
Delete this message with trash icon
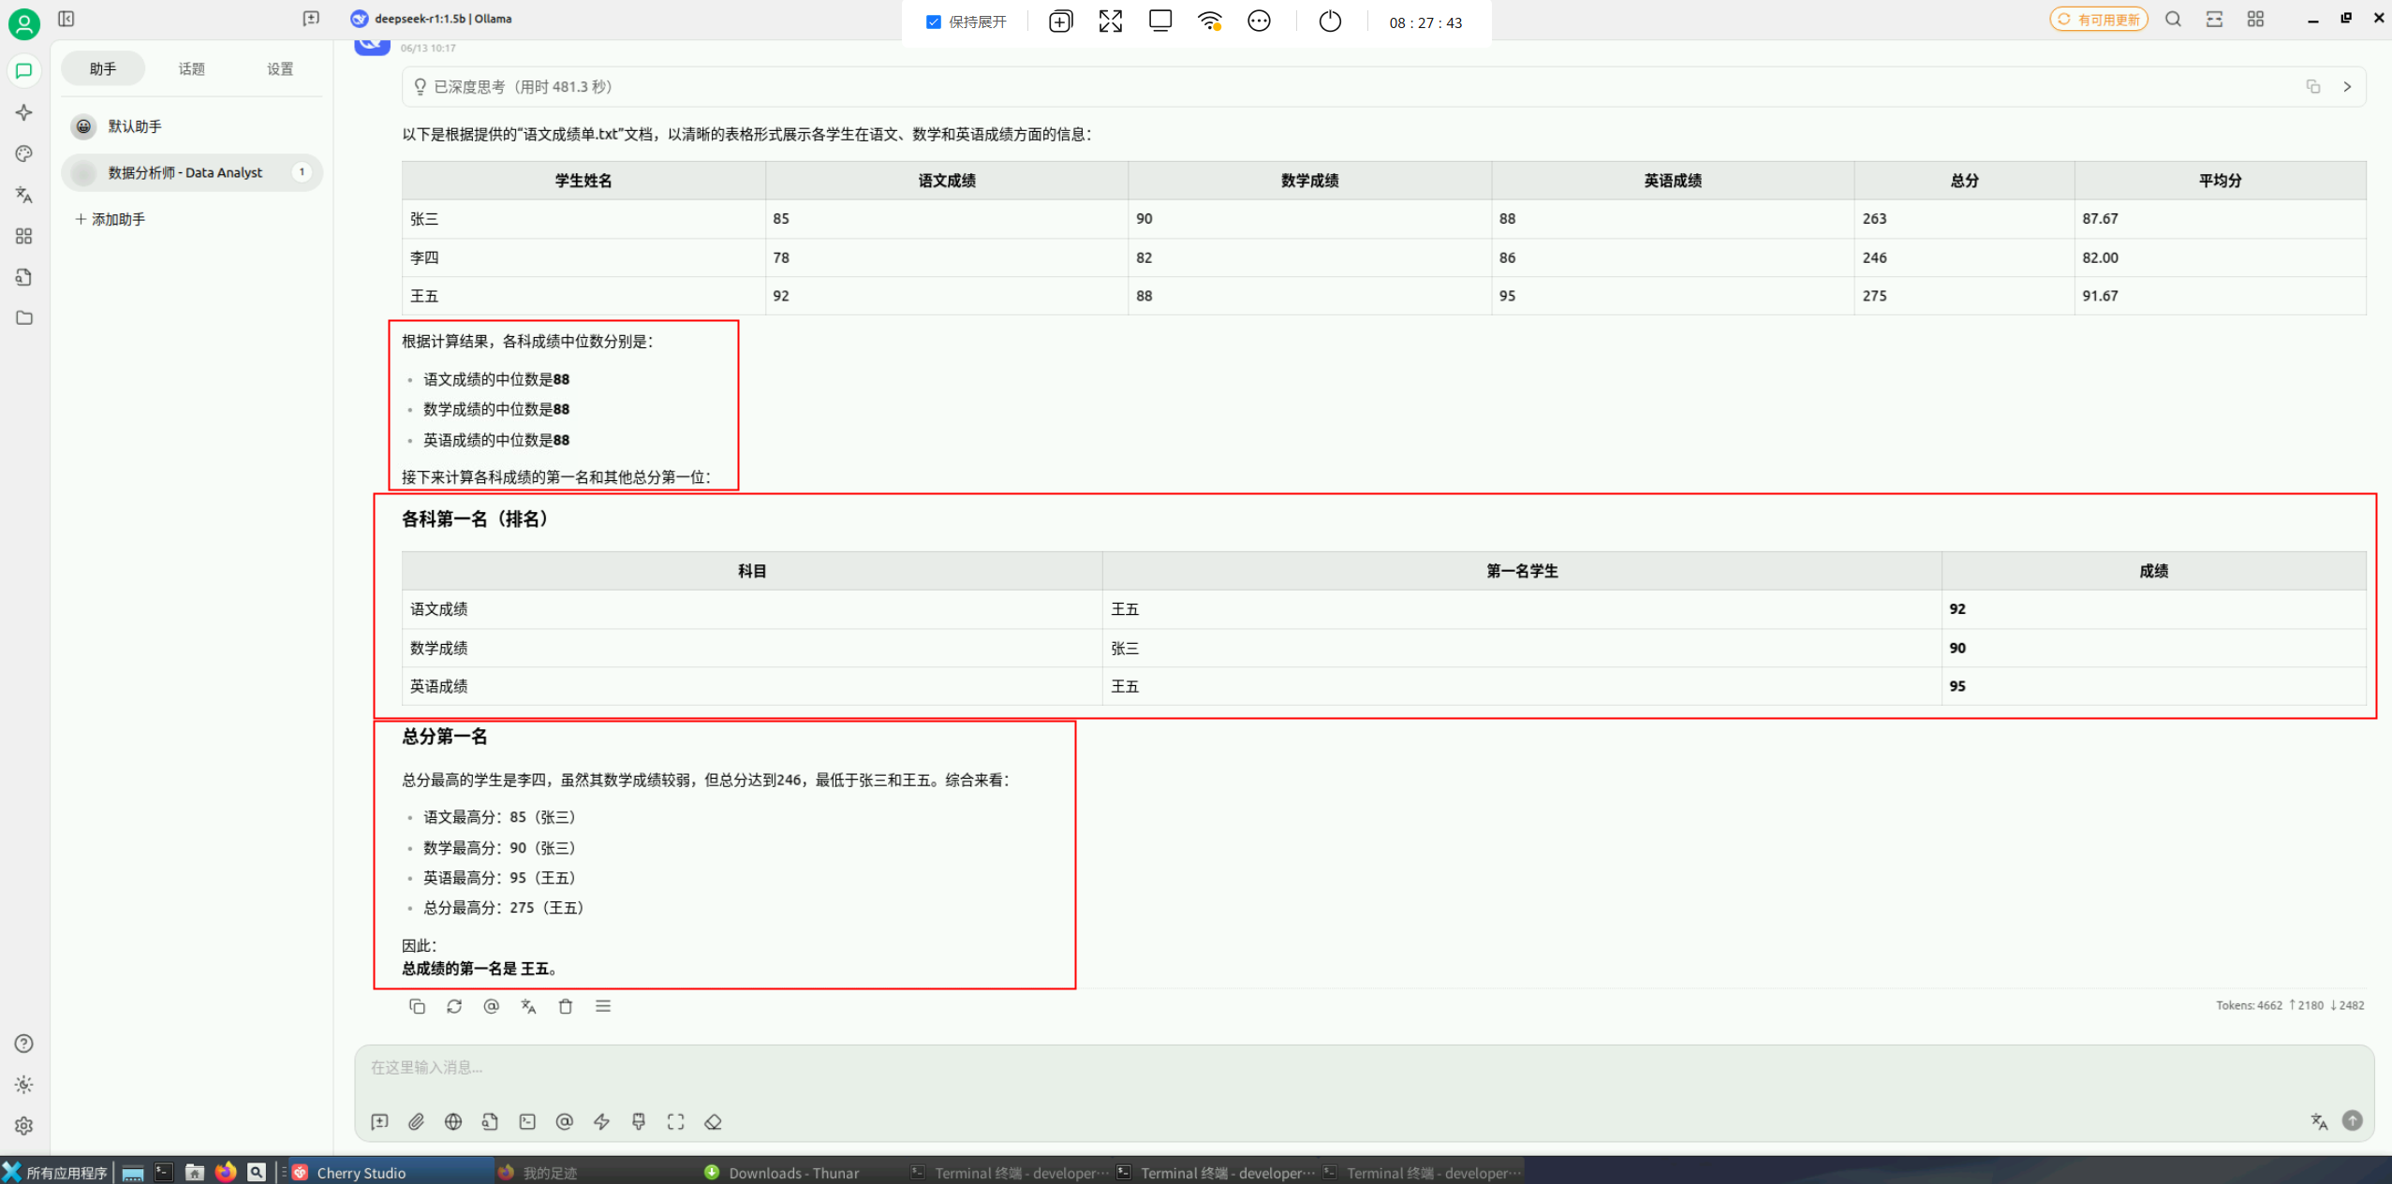566,1006
